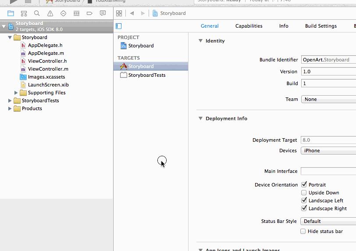The image size is (356, 251).
Task: Click the Main Interface input field
Action: click(x=328, y=171)
